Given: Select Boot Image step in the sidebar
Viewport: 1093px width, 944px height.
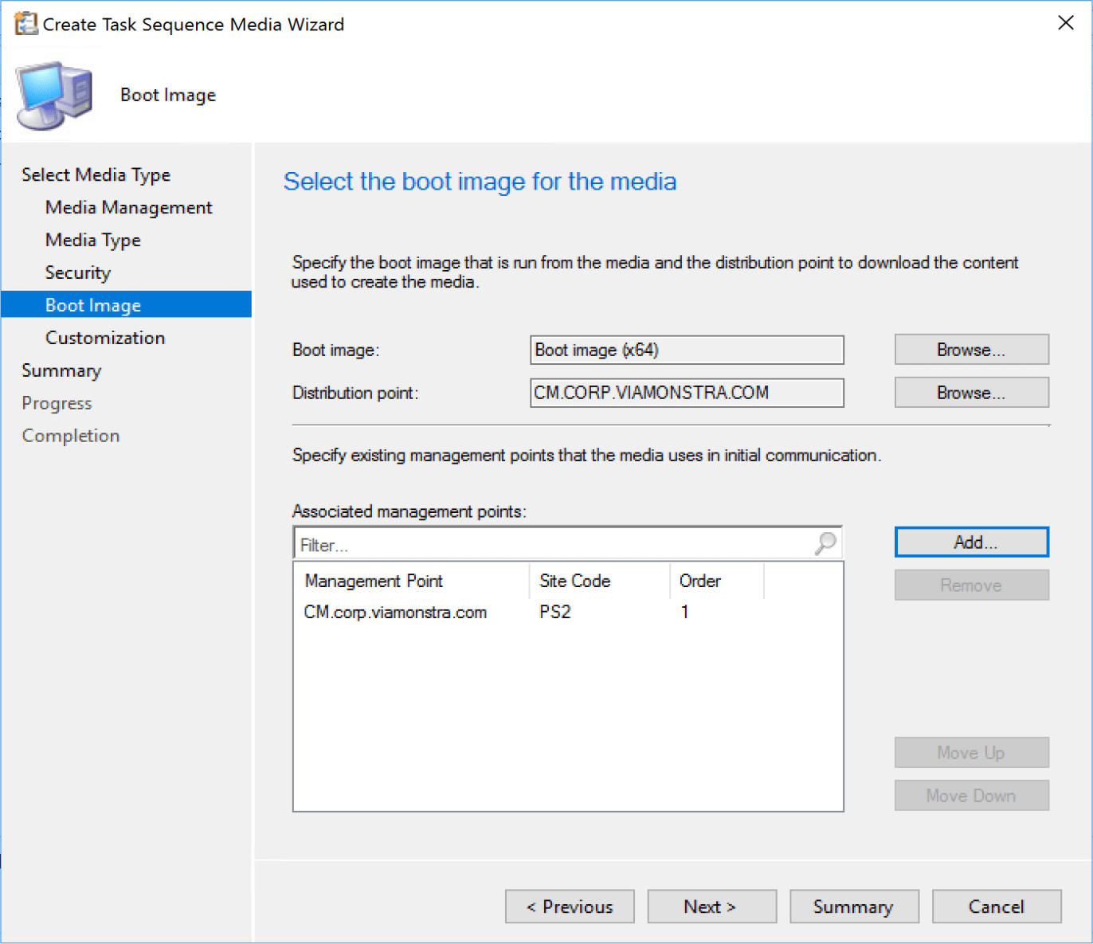Looking at the screenshot, I should point(92,304).
